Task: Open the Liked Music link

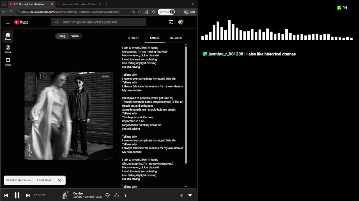Action: [x=45, y=180]
